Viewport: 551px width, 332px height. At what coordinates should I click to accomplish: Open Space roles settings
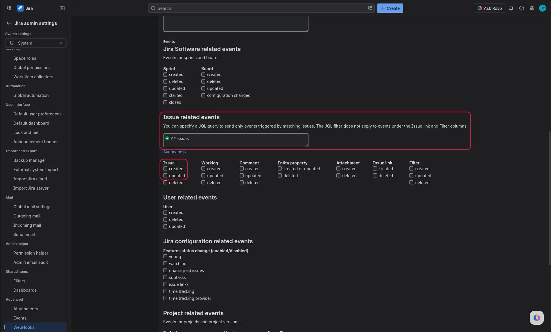[x=25, y=58]
